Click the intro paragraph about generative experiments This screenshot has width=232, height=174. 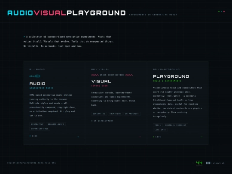coord(68,41)
